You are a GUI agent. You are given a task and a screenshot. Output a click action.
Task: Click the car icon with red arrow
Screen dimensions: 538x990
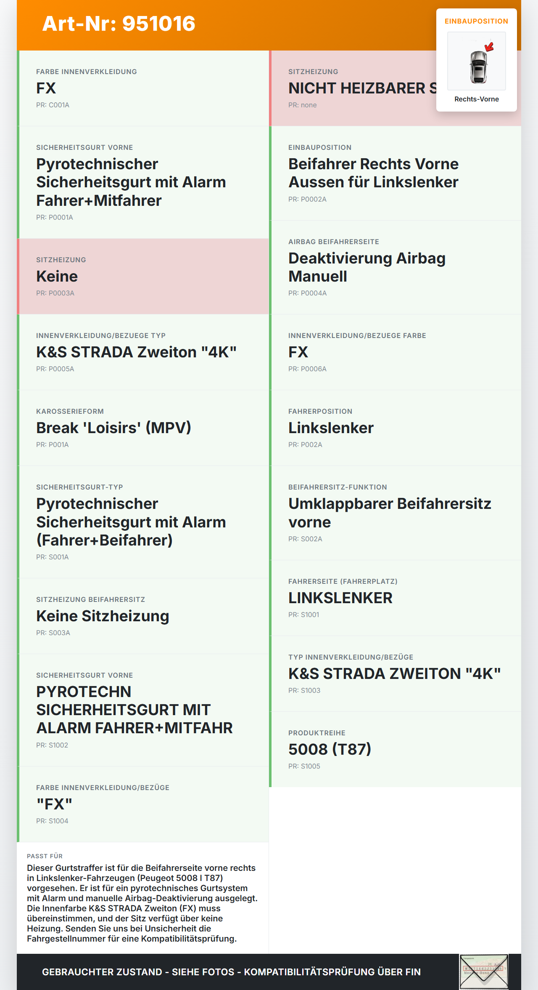pos(477,61)
